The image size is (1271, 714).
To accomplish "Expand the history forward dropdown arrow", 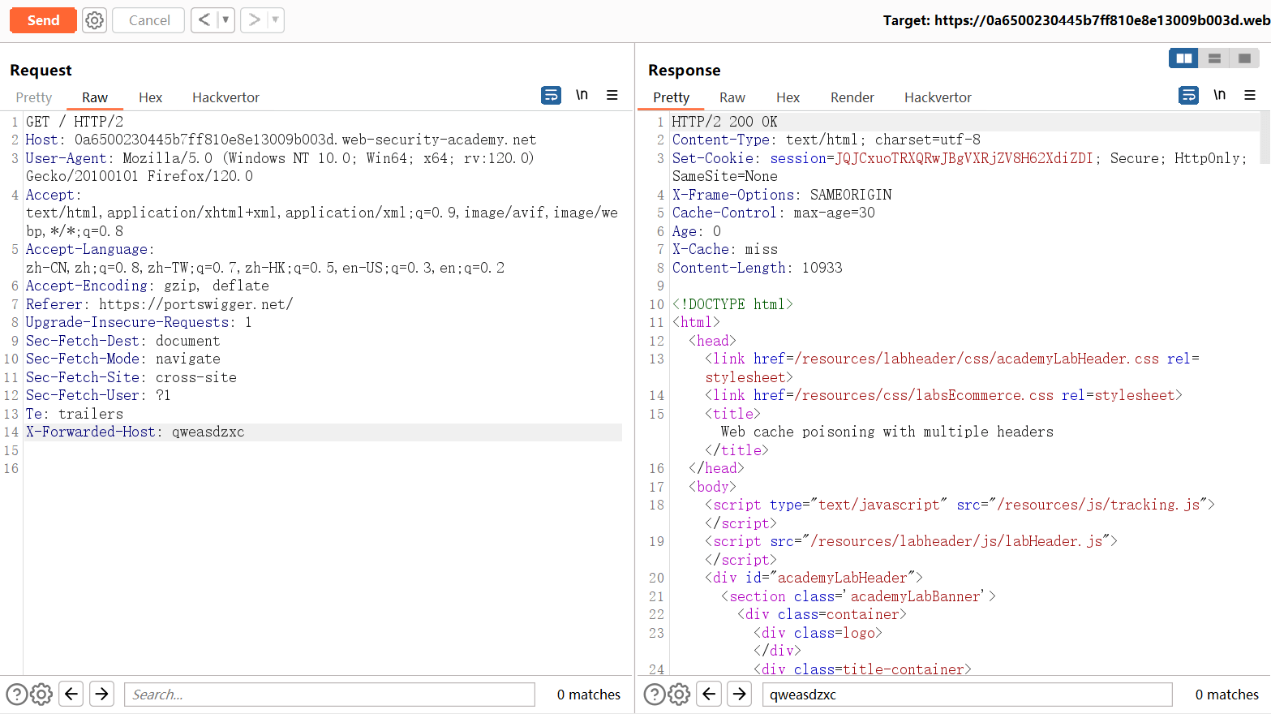I will (275, 20).
